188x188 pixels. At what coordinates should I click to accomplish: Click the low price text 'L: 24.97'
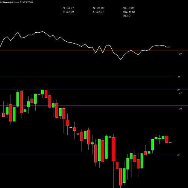(98, 12)
